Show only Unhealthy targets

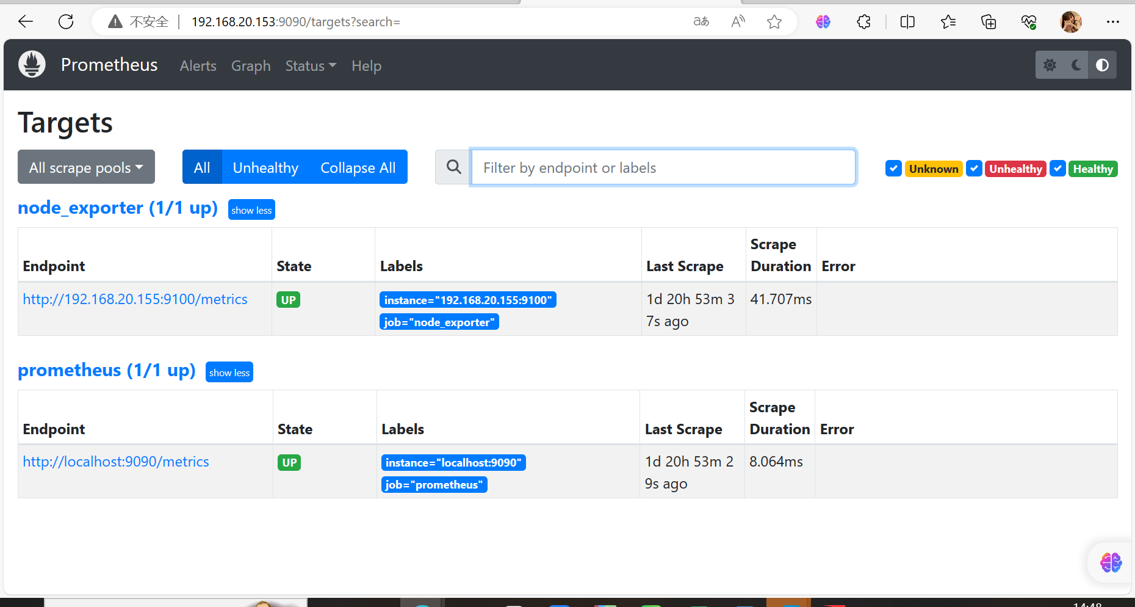pyautogui.click(x=265, y=167)
